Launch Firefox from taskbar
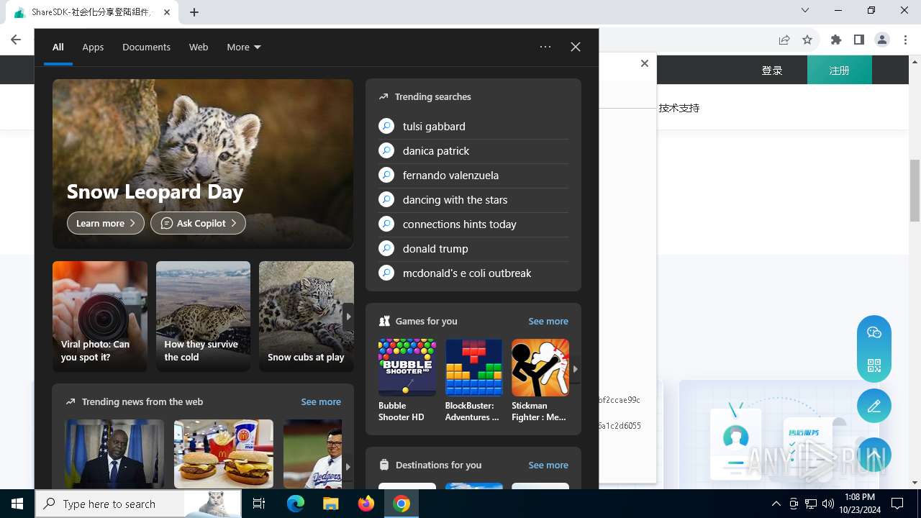 click(x=366, y=504)
